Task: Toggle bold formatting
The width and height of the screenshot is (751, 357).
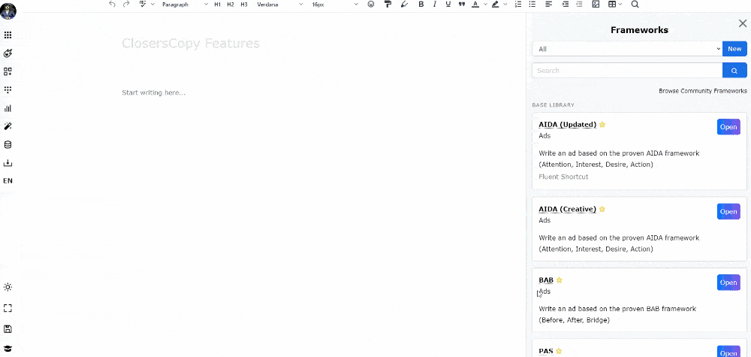Action: 421,5
